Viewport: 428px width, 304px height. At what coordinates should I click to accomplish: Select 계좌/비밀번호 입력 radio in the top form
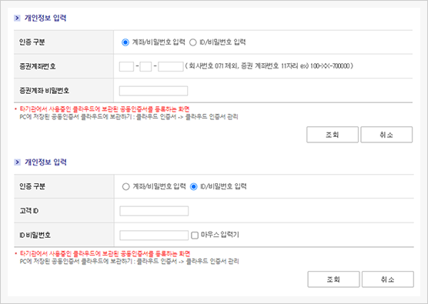125,42
